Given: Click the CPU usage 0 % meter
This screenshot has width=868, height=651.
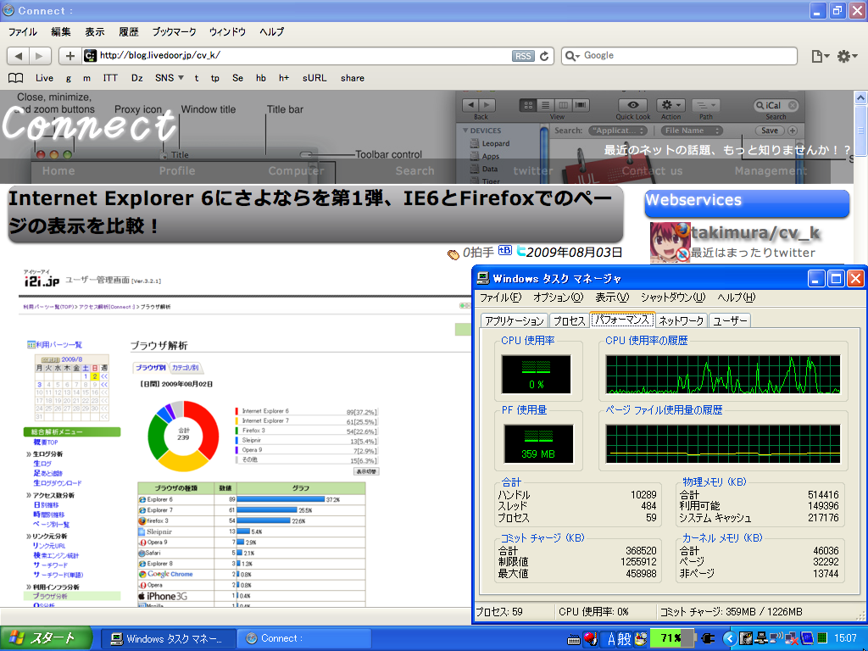Looking at the screenshot, I should coord(536,374).
